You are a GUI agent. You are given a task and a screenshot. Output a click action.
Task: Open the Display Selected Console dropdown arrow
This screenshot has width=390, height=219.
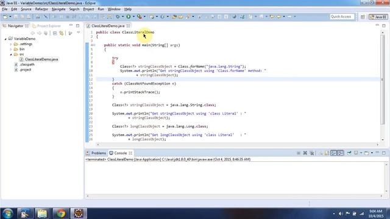coord(361,153)
